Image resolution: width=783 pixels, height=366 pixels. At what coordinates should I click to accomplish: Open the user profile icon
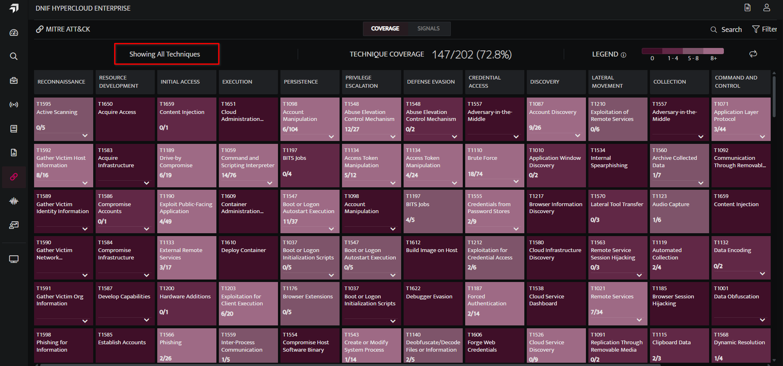(767, 7)
